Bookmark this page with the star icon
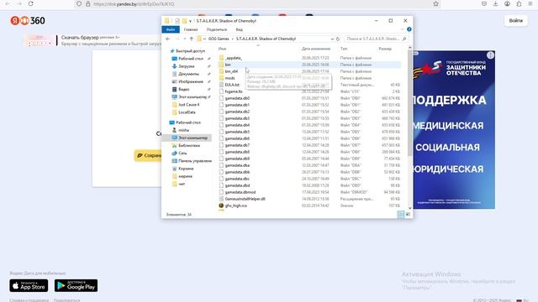Image resolution: width=538 pixels, height=302 pixels. (x=435, y=3)
